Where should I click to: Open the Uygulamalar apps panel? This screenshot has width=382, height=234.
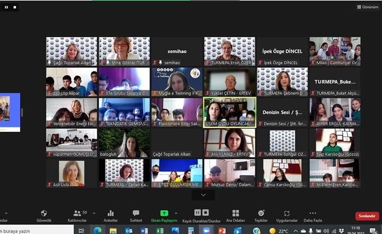pos(287,215)
